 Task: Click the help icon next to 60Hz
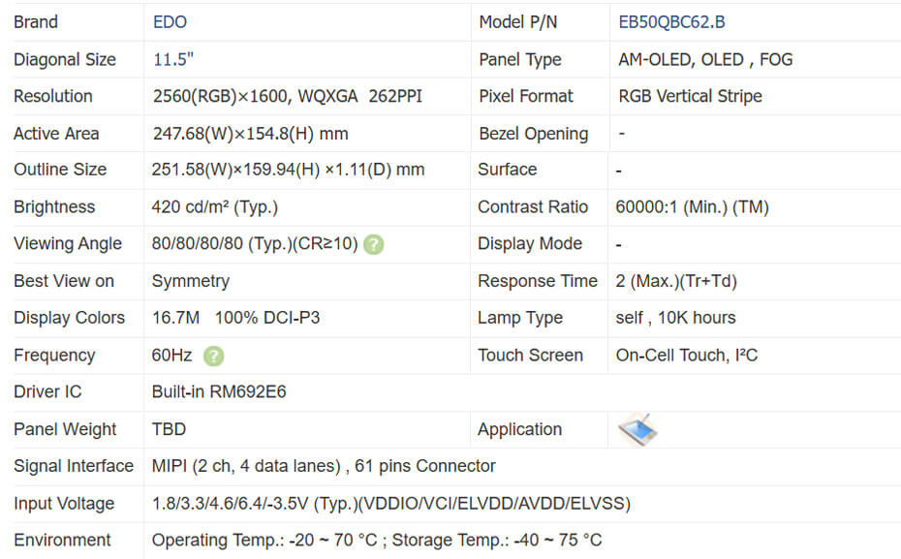[214, 356]
